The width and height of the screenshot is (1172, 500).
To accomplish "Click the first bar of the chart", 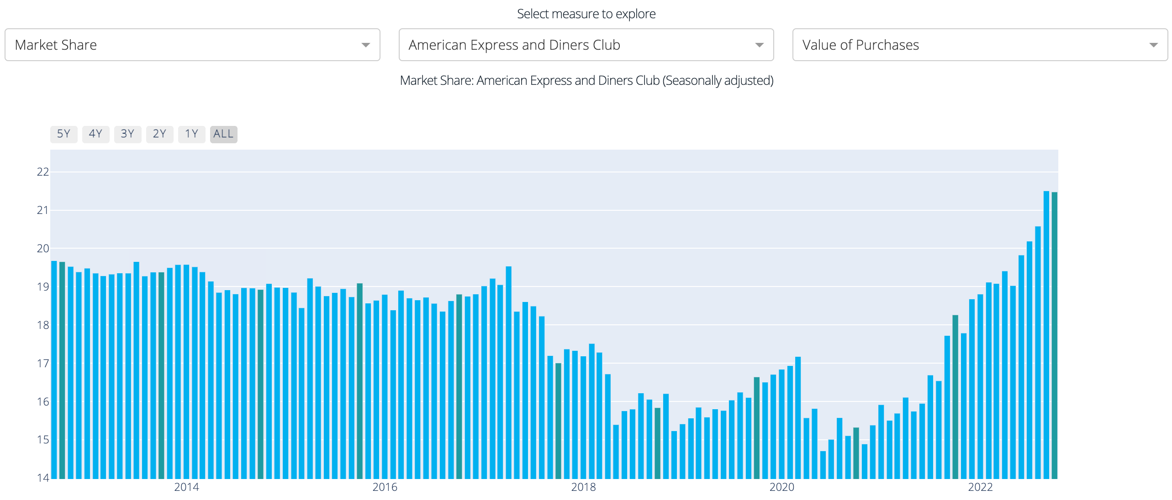I will pyautogui.click(x=54, y=370).
